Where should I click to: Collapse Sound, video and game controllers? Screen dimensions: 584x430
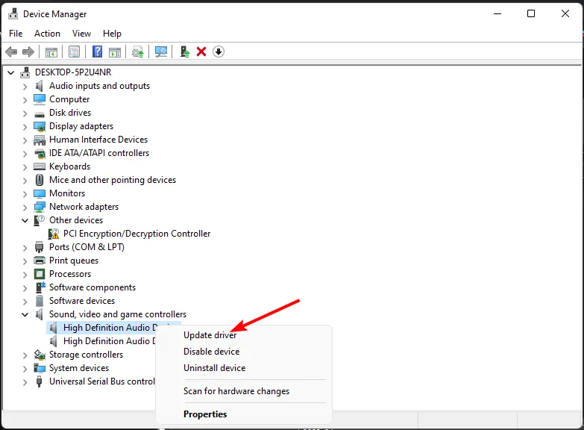[25, 314]
